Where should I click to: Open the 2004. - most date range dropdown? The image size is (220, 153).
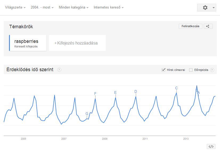[42, 7]
